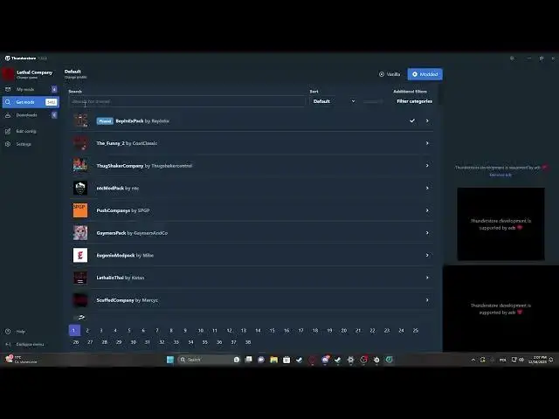
Task: Expand the LethalInThai mod row chevron
Action: (427, 278)
